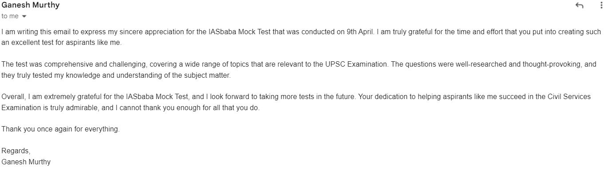
Task: Click 'Examination is truly admirable' text line
Action: click(x=48, y=108)
